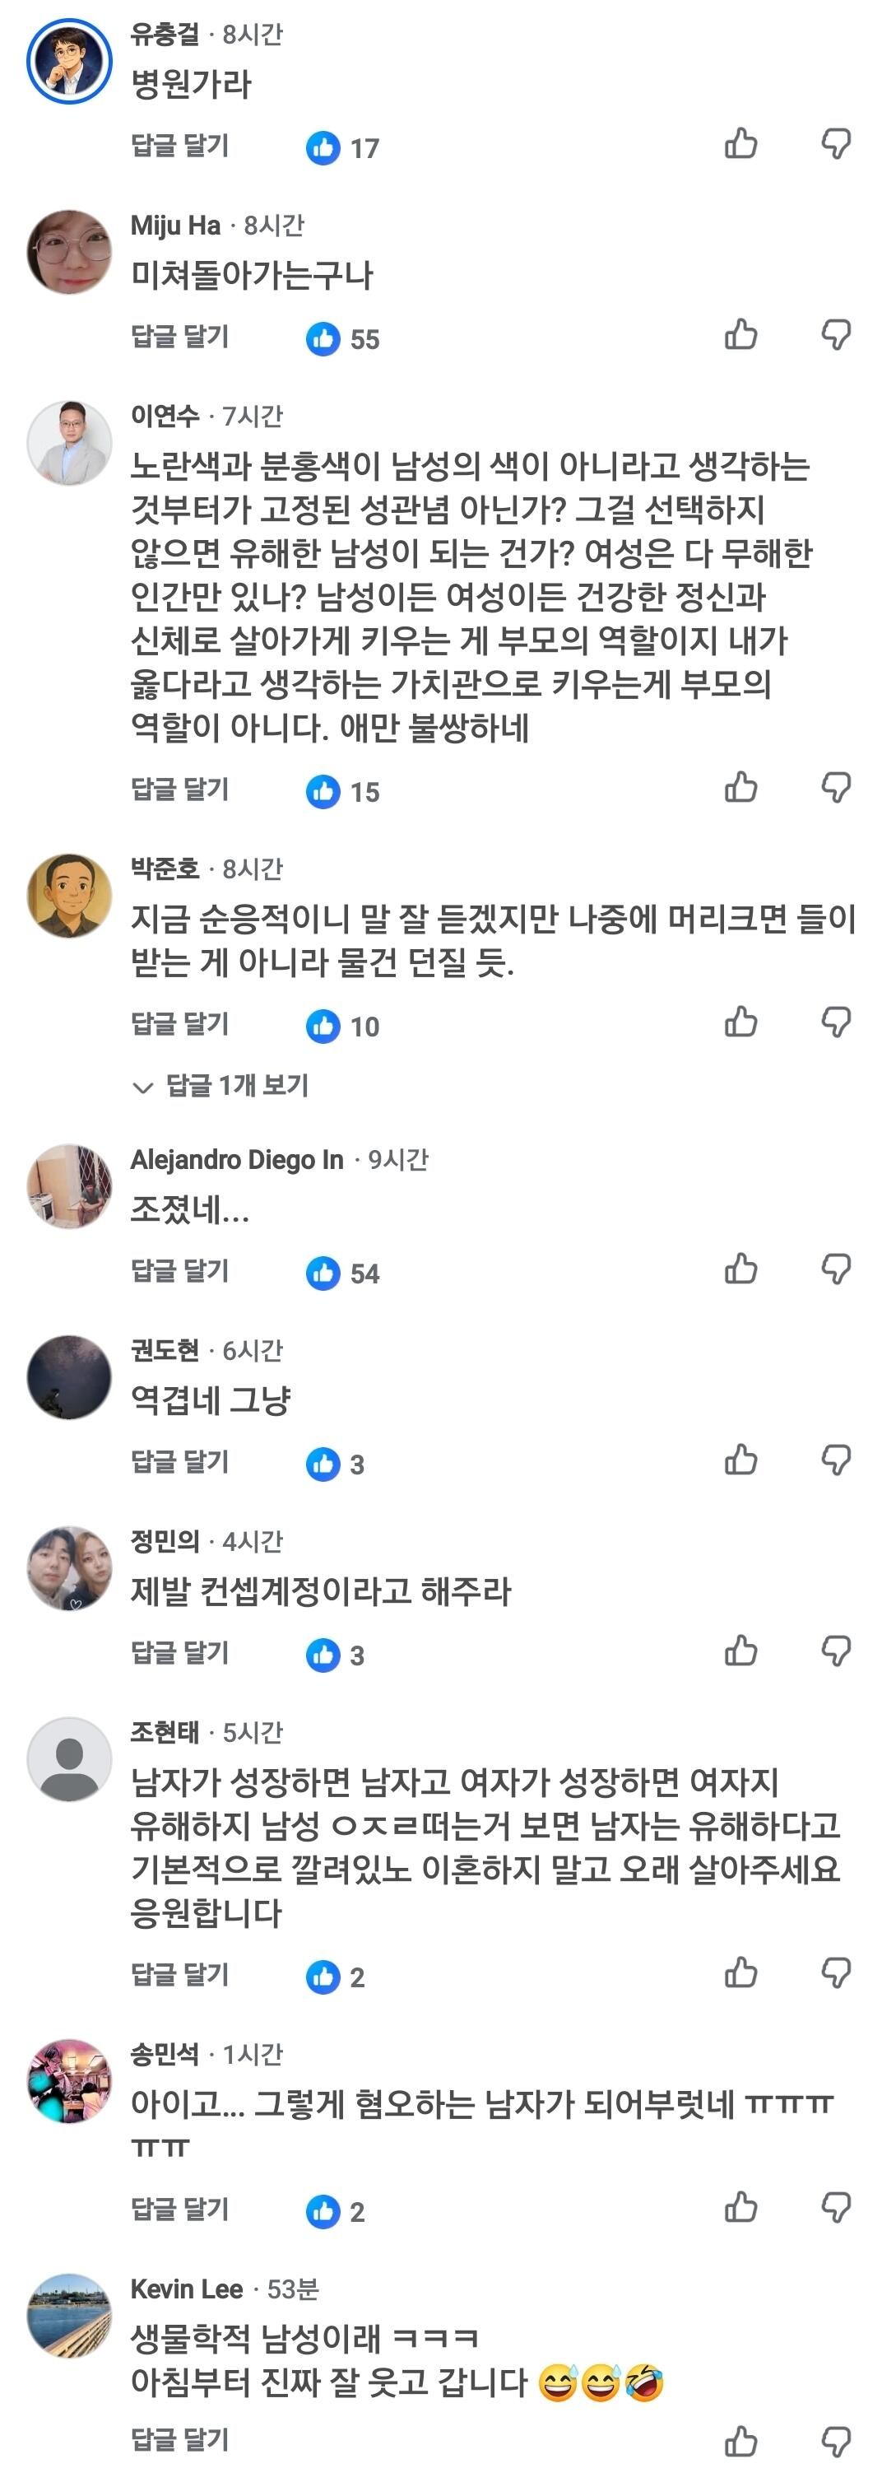Dislike Kevin Lee's comment
The width and height of the screenshot is (882, 2482).
pyautogui.click(x=836, y=2442)
